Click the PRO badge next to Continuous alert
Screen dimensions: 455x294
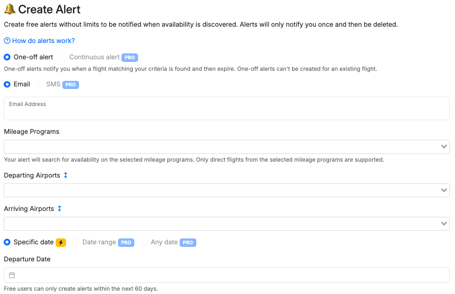pos(130,57)
